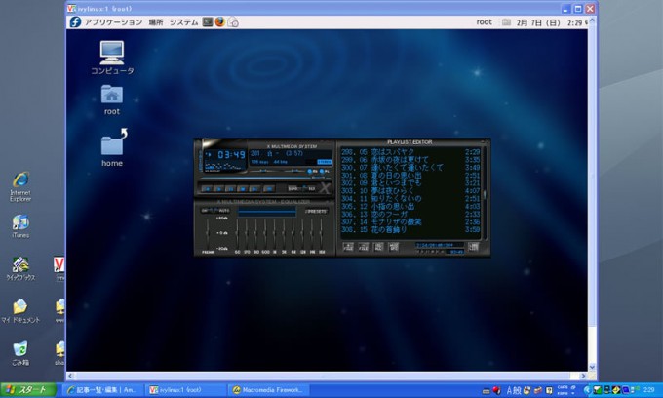Click the XMMS play button
Image resolution: width=663 pixels, height=398 pixels.
[218, 188]
